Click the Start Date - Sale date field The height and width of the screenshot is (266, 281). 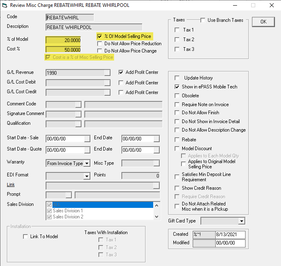coord(65,138)
